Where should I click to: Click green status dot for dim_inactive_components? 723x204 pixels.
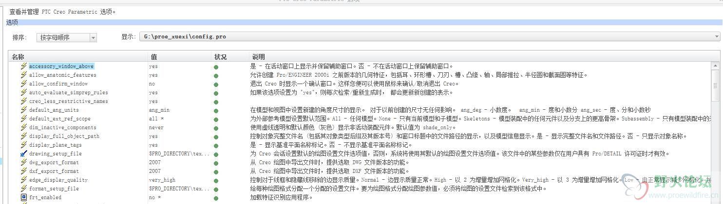point(216,128)
